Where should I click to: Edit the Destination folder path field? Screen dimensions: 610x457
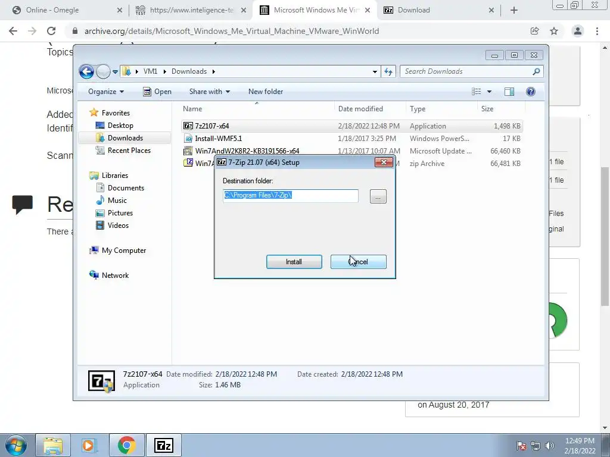click(291, 195)
